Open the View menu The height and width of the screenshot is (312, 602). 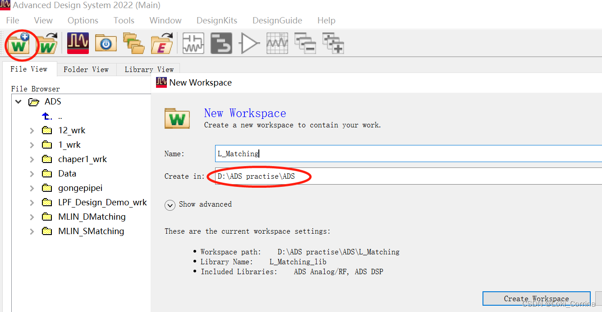pos(43,20)
